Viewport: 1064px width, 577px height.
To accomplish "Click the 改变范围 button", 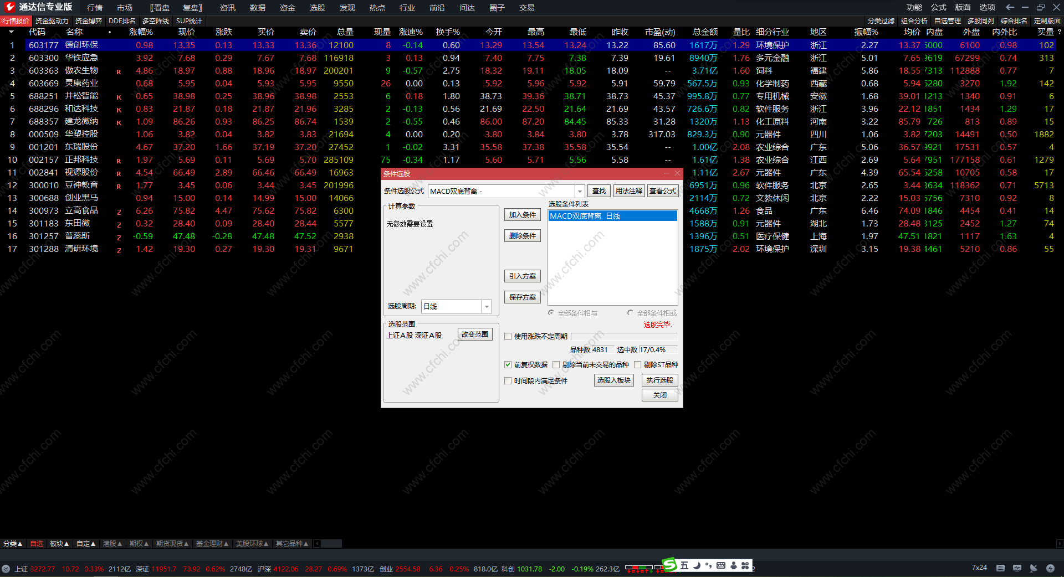I will pos(475,334).
